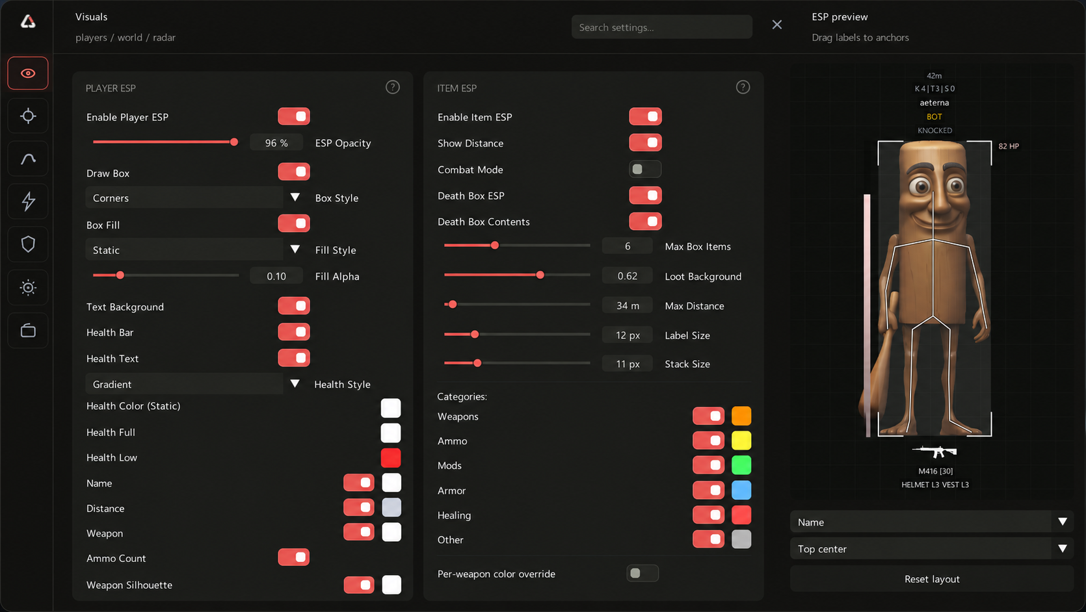Show help for the Player ESP panel
The image size is (1086, 612).
click(x=393, y=87)
